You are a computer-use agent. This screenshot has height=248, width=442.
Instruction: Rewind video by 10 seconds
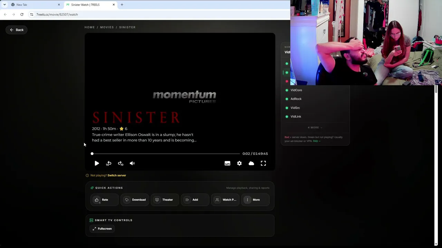point(108,163)
